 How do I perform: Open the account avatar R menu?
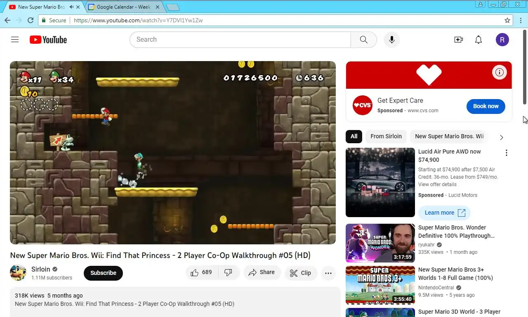click(x=502, y=40)
